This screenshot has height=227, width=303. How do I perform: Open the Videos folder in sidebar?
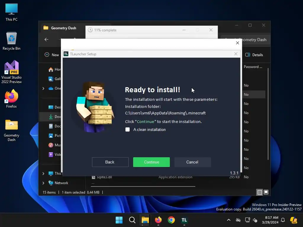pyautogui.click(x=55, y=154)
